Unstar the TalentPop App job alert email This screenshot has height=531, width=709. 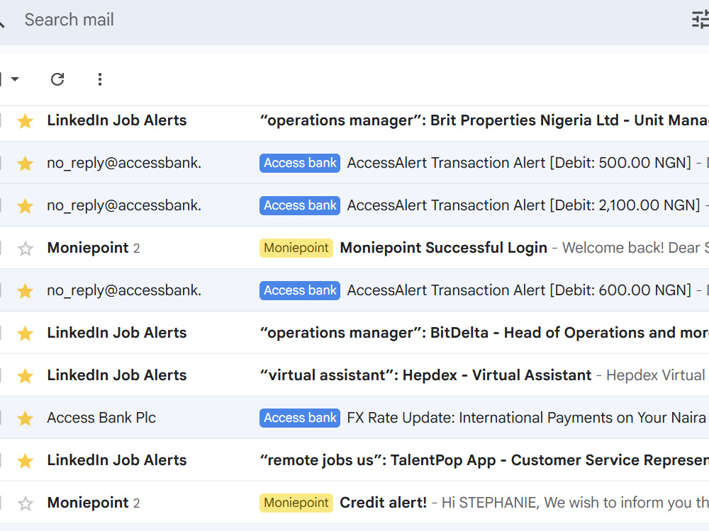pyautogui.click(x=26, y=461)
